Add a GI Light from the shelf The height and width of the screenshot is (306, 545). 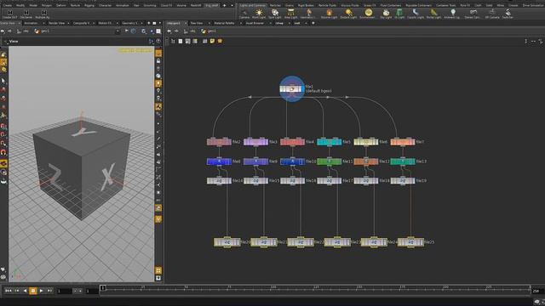pyautogui.click(x=399, y=14)
